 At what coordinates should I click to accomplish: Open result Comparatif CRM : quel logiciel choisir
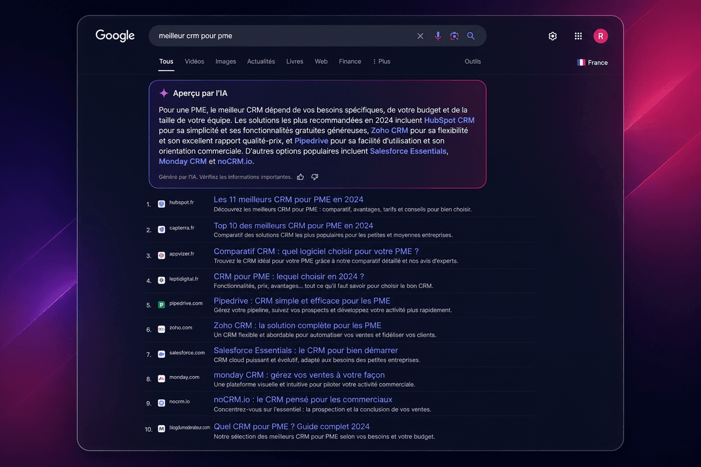point(316,251)
